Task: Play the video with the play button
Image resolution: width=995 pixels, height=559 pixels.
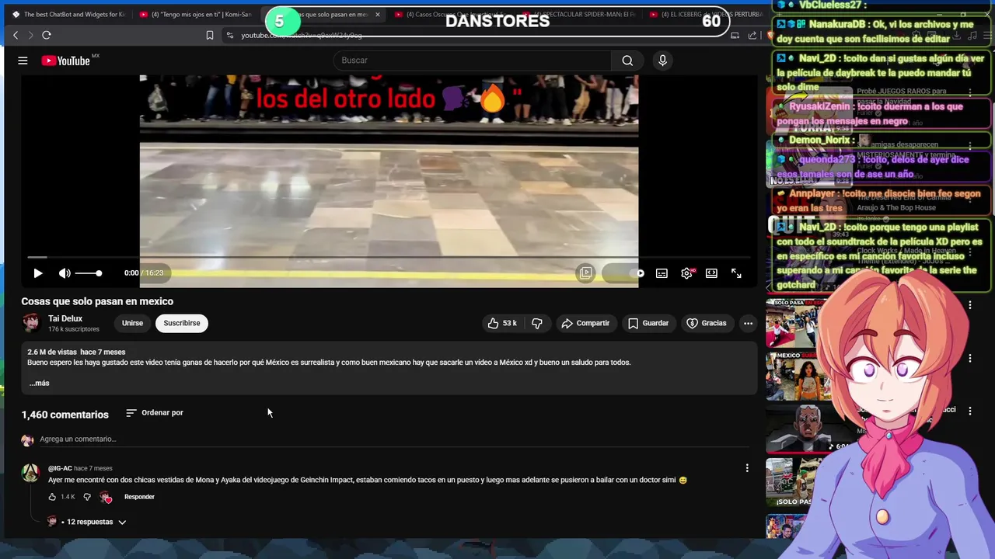Action: pos(37,273)
